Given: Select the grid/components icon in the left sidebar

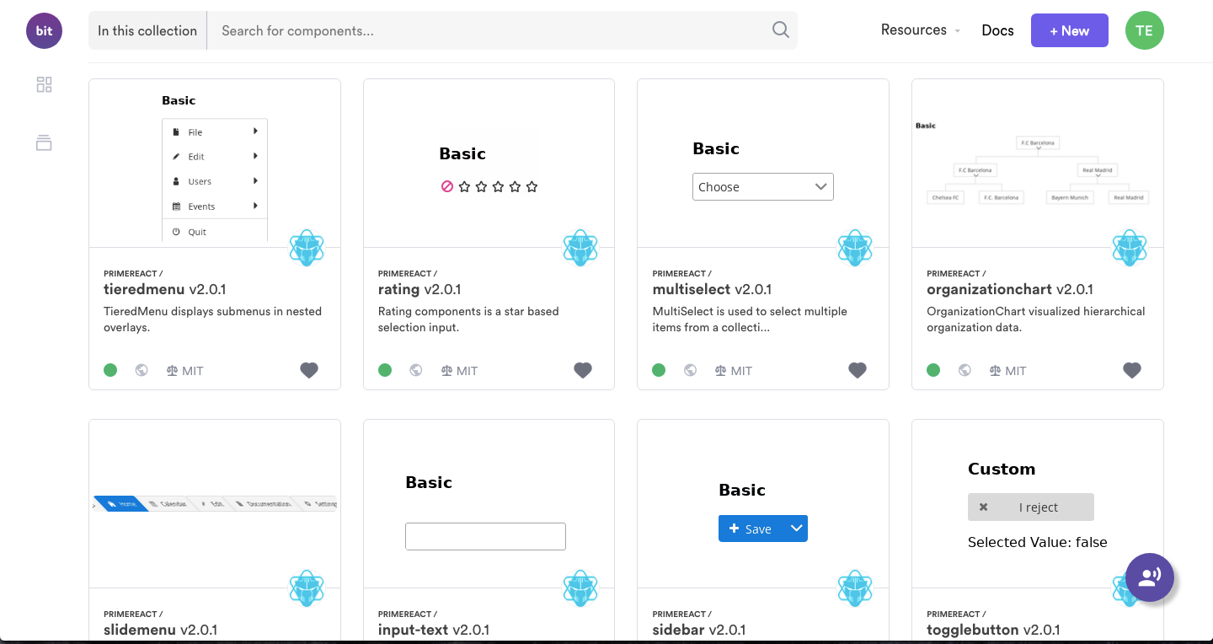Looking at the screenshot, I should [x=44, y=84].
